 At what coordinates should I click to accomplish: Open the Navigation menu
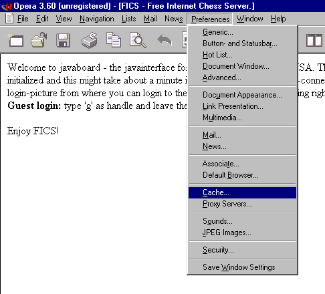coord(97,19)
